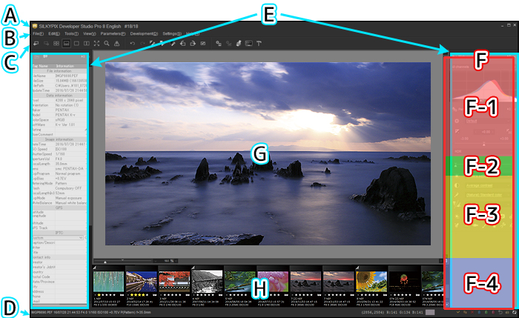
Task: Switch to single preview view mode
Action: (76, 44)
